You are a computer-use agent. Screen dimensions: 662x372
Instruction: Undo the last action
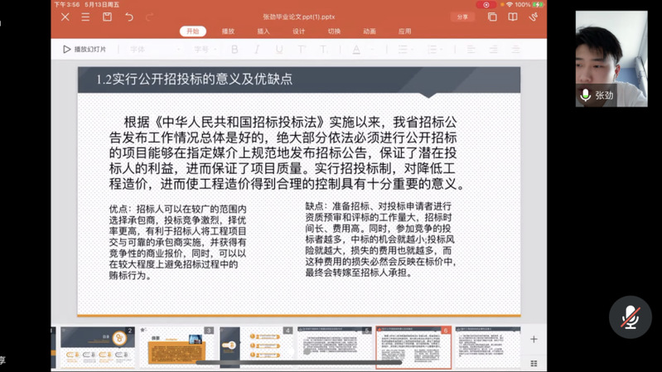(129, 17)
